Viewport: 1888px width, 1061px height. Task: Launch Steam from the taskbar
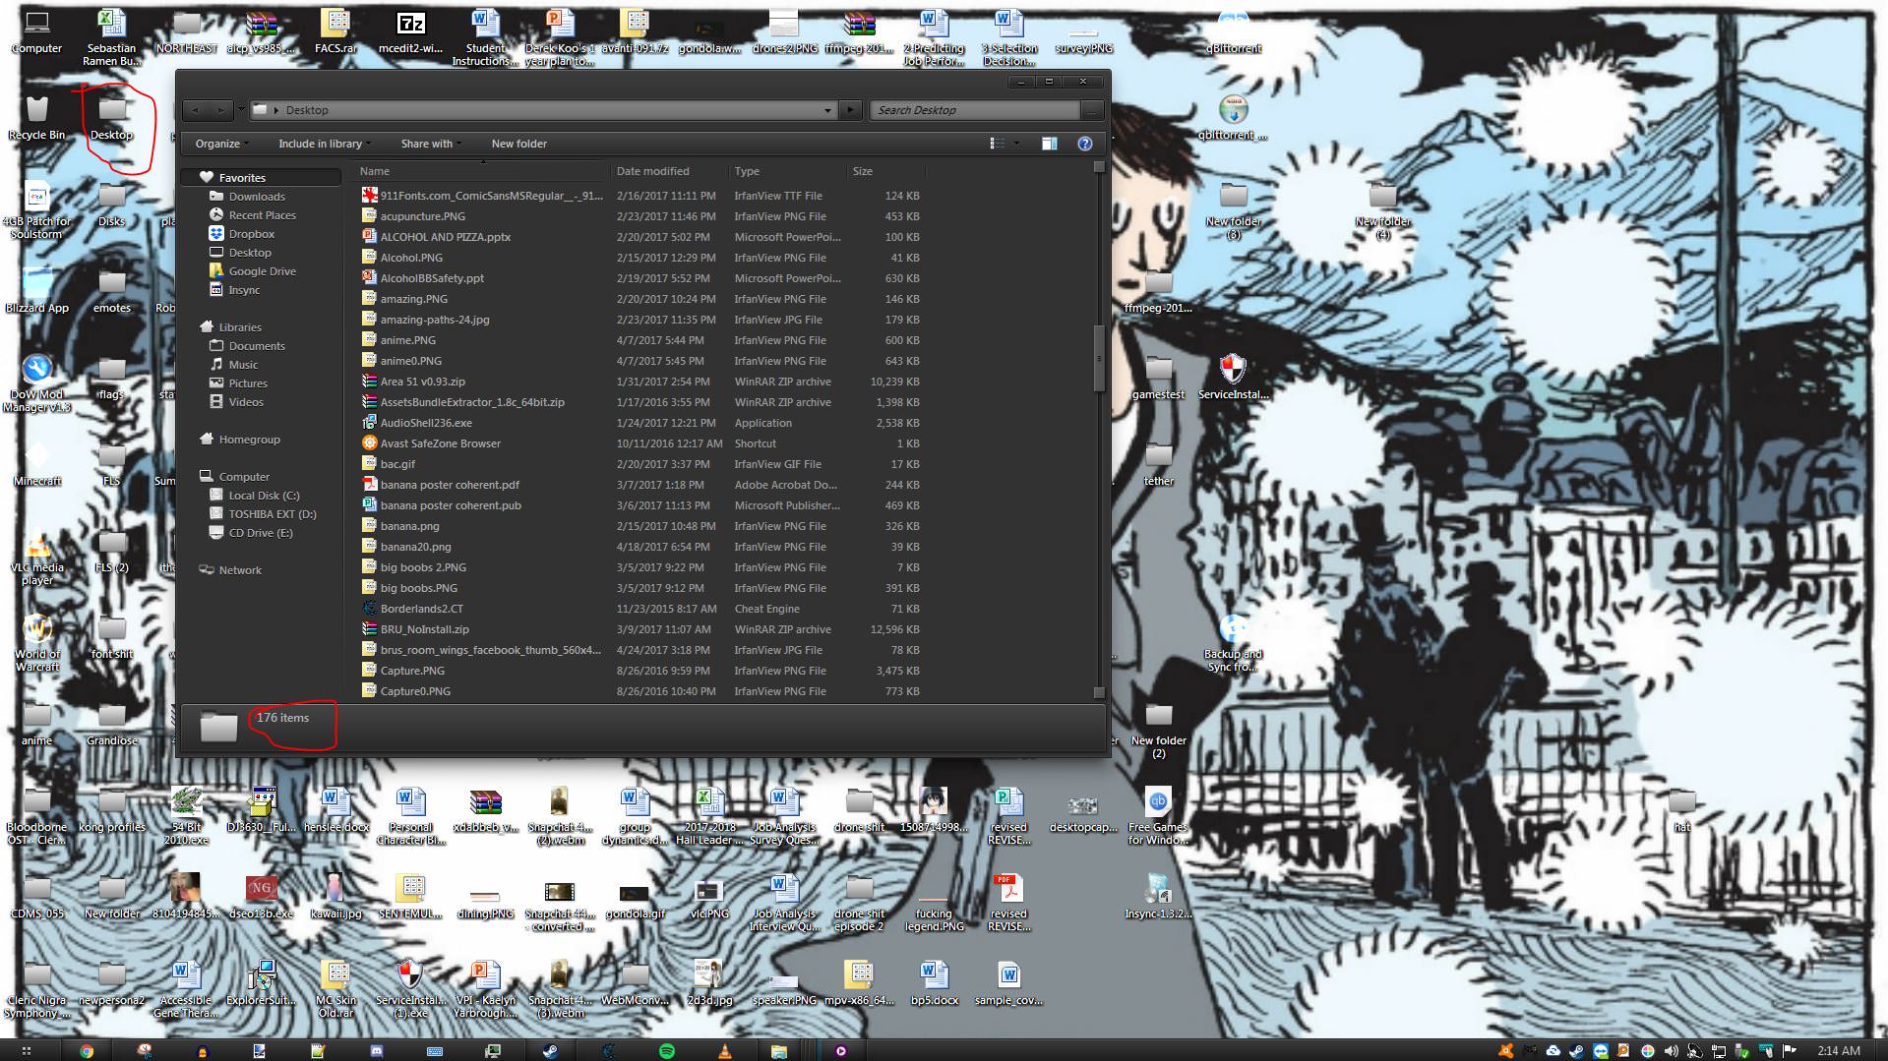(x=550, y=1050)
